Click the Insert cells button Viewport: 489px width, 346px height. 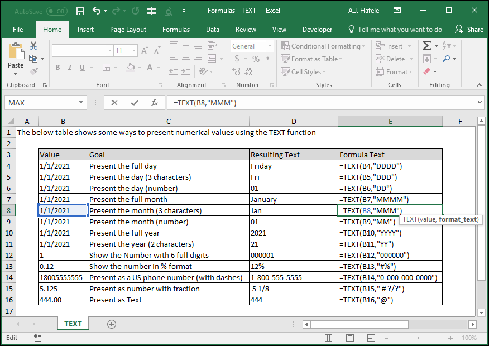point(393,46)
